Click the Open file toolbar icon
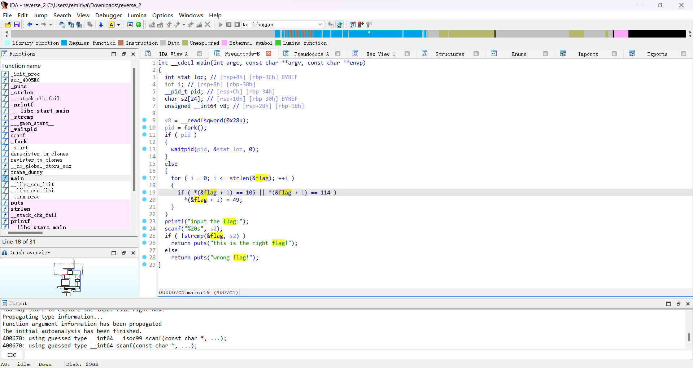This screenshot has width=693, height=368. click(x=8, y=25)
